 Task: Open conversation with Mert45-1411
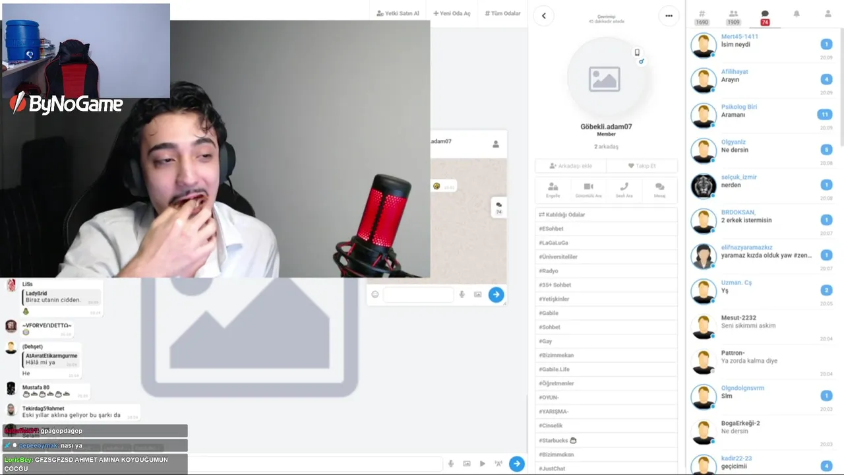pyautogui.click(x=762, y=45)
